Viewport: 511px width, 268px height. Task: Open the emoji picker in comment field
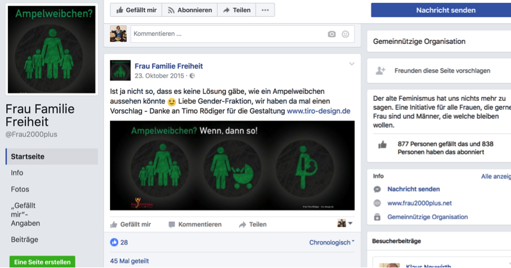[x=345, y=34]
